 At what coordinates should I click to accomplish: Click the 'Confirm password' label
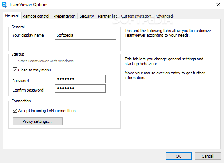click(28, 90)
